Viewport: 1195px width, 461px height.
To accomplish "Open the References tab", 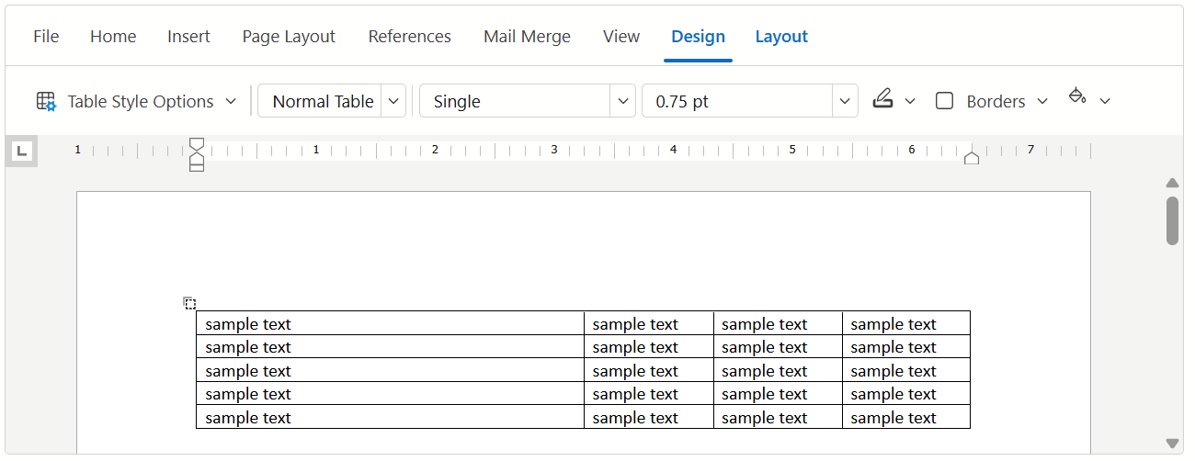I will click(409, 37).
